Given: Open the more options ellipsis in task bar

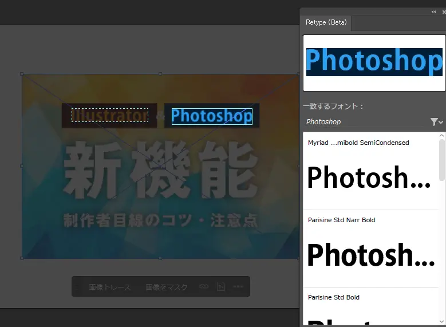Looking at the screenshot, I should (238, 286).
